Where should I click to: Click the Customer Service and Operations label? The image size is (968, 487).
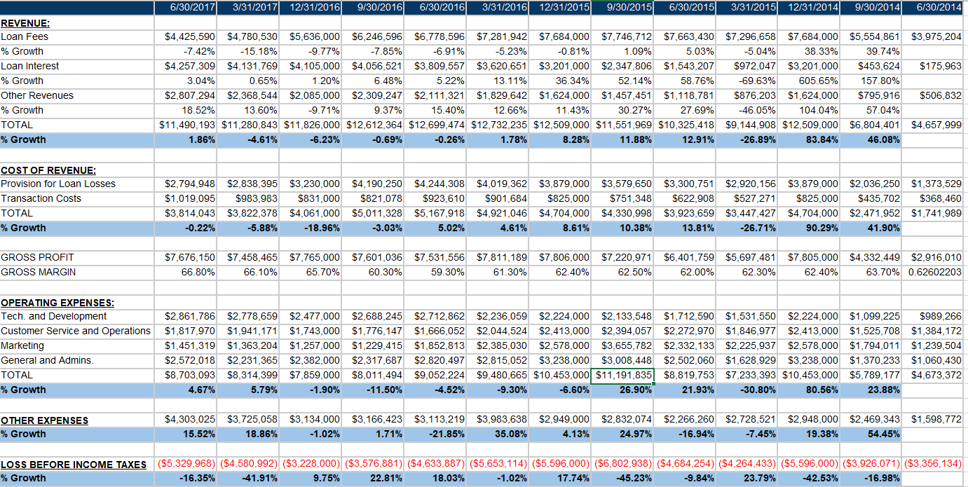coord(76,331)
